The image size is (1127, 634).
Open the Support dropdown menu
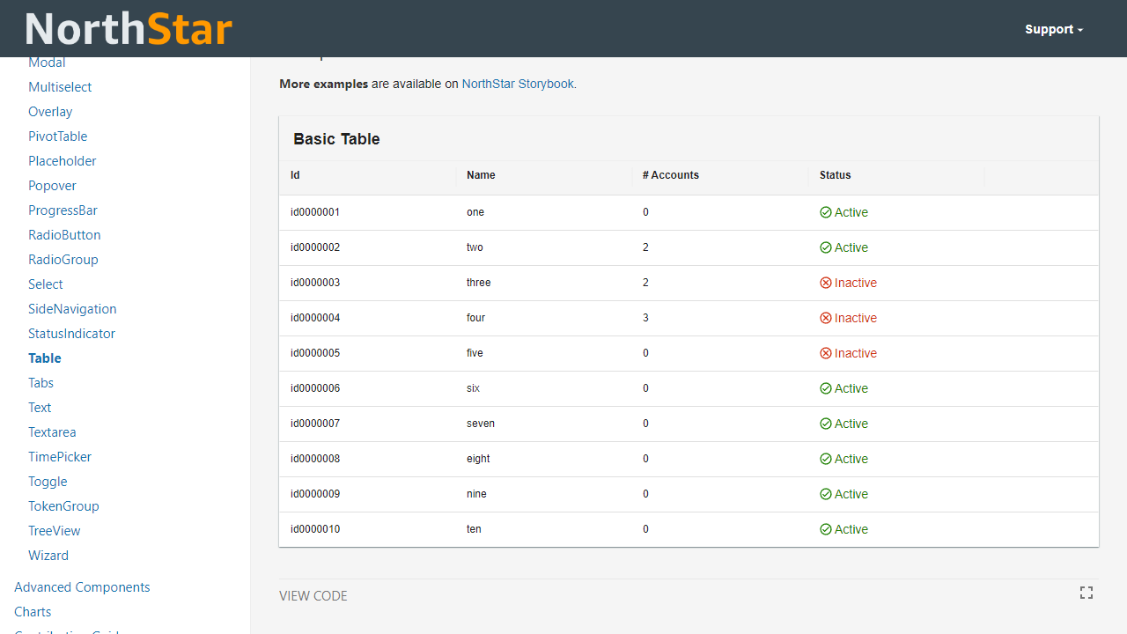pyautogui.click(x=1053, y=29)
